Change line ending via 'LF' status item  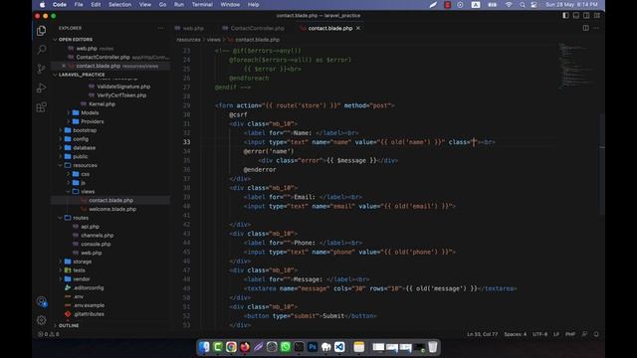556,334
